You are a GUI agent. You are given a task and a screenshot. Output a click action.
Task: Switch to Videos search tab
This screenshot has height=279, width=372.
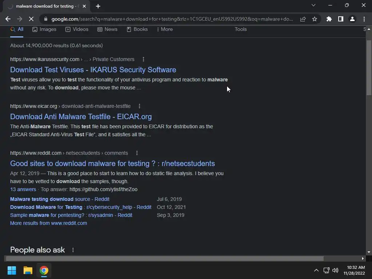77,29
